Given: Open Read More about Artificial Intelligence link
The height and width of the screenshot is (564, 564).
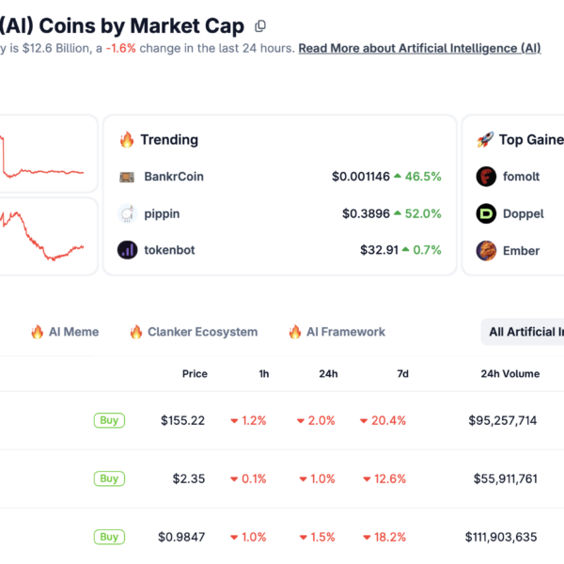Looking at the screenshot, I should coord(419,48).
